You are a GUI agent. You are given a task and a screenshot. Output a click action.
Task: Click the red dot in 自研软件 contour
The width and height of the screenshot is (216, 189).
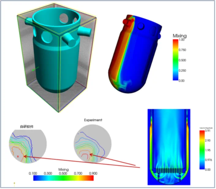[18, 157]
